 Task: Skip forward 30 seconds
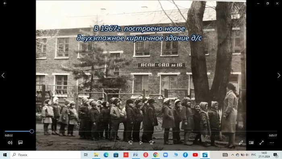(x=151, y=143)
